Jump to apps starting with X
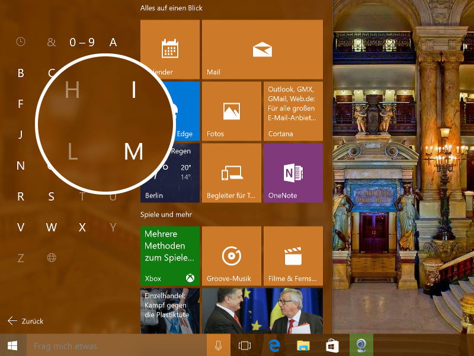The height and width of the screenshot is (356, 474). (82, 227)
